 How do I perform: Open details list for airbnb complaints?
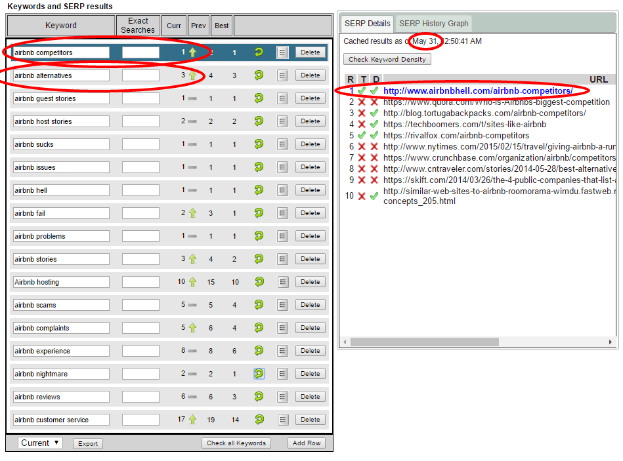pos(282,328)
